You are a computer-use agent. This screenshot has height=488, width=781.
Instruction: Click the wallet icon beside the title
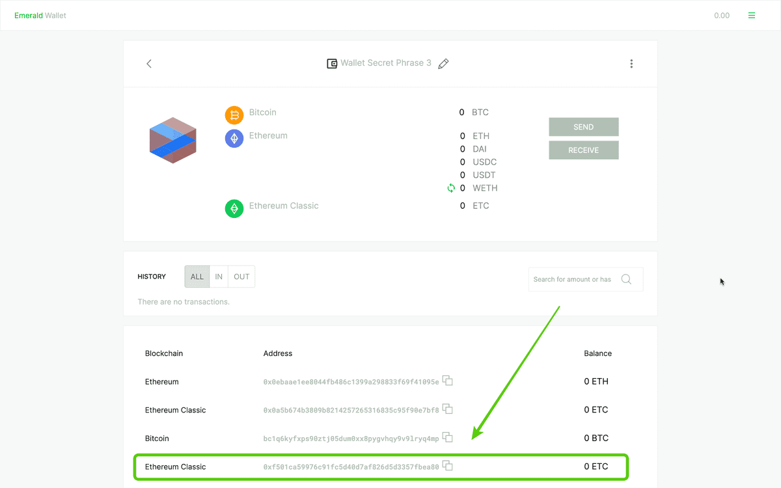coord(332,62)
